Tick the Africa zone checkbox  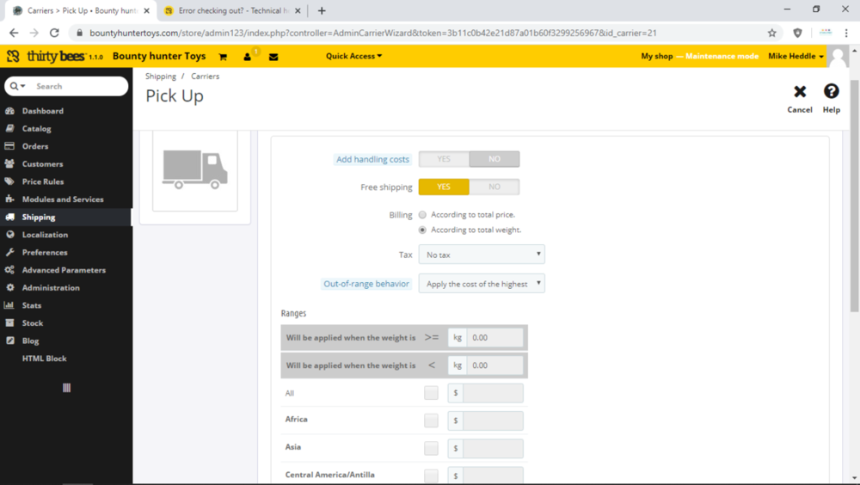(x=431, y=421)
